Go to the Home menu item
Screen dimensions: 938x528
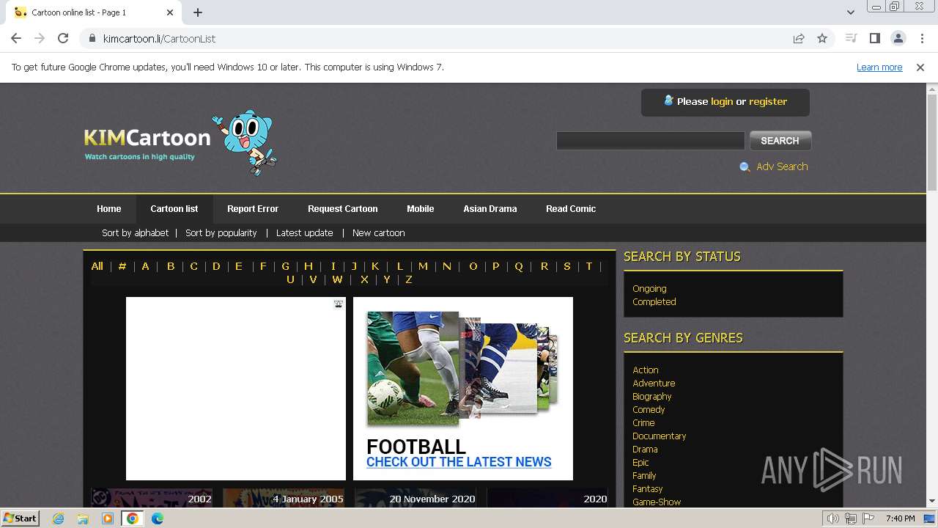point(109,209)
